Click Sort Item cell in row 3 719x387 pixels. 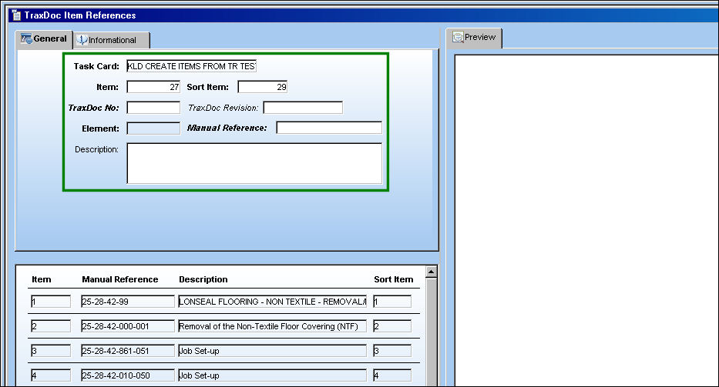point(392,351)
